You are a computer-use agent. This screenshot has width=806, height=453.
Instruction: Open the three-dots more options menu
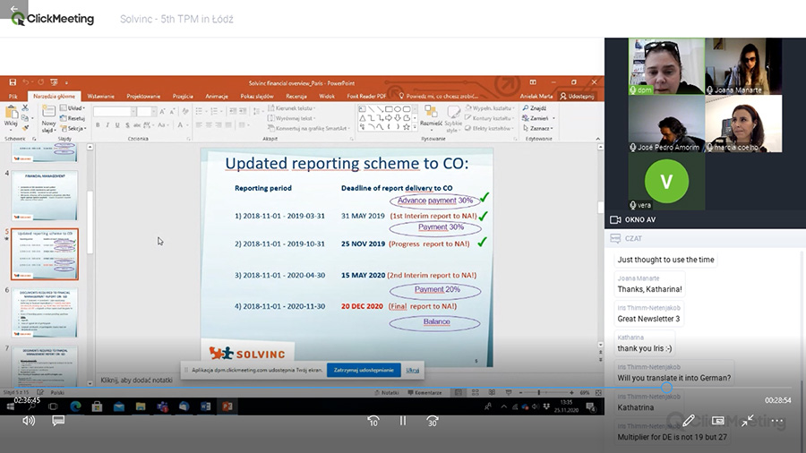click(x=777, y=421)
